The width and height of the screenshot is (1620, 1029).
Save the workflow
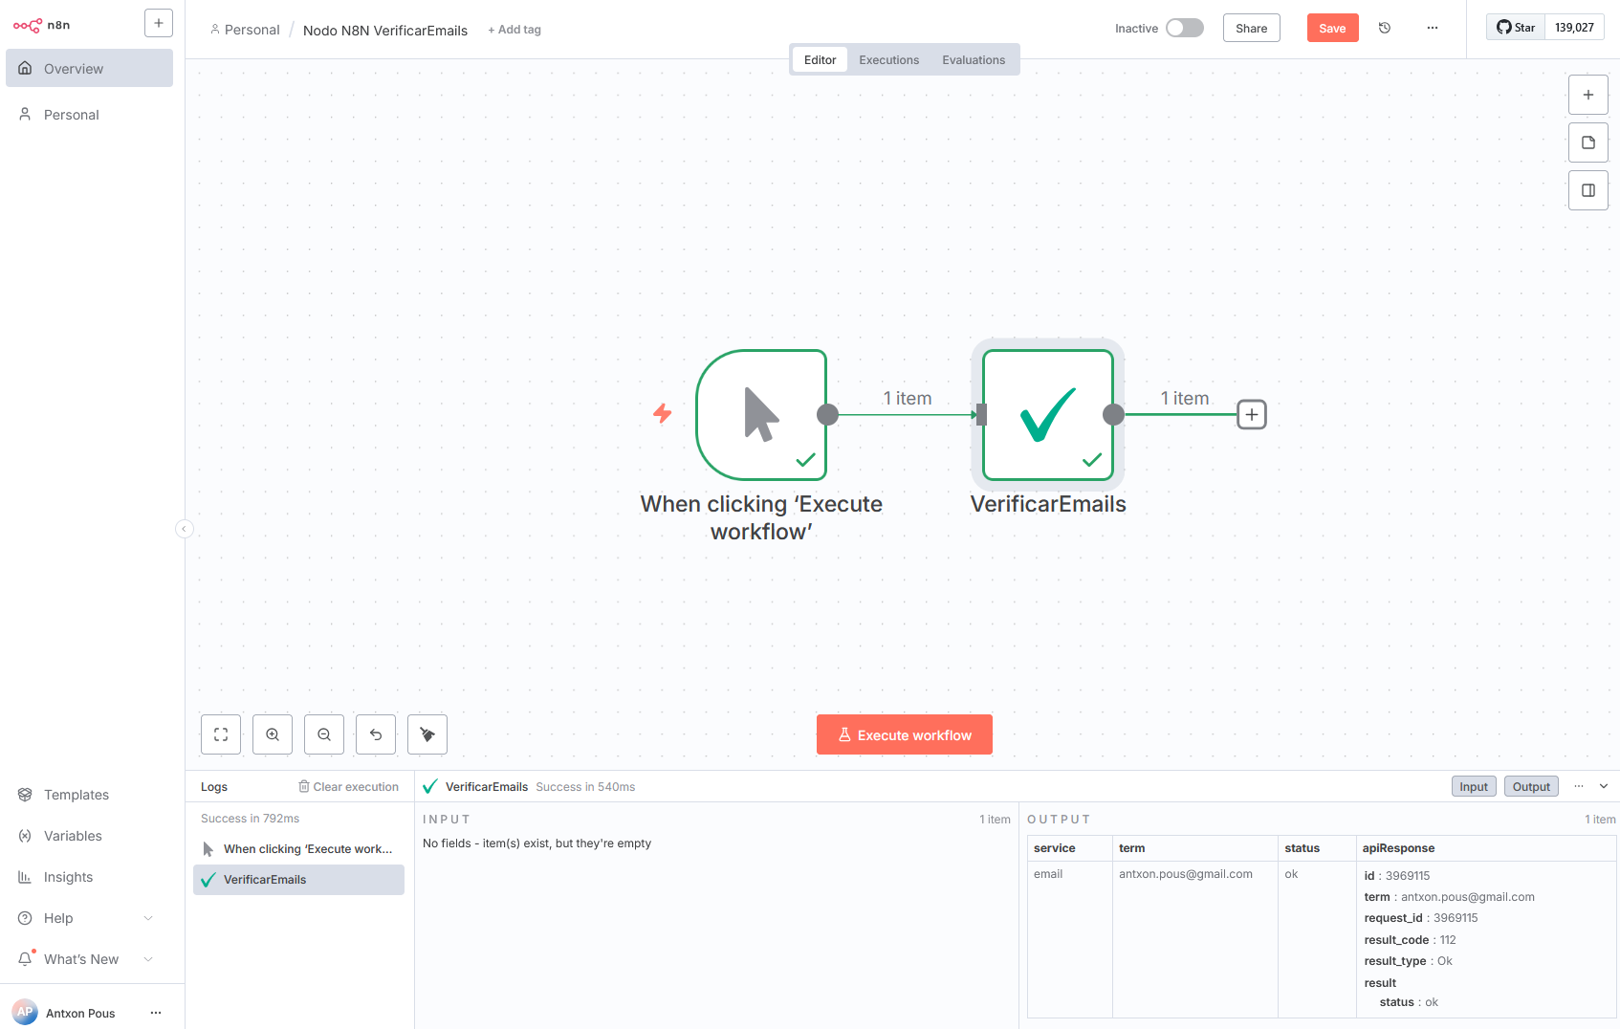tap(1332, 28)
